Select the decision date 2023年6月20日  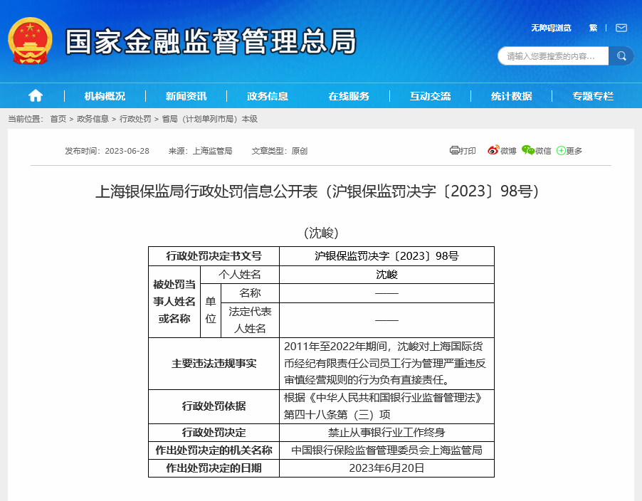click(386, 468)
